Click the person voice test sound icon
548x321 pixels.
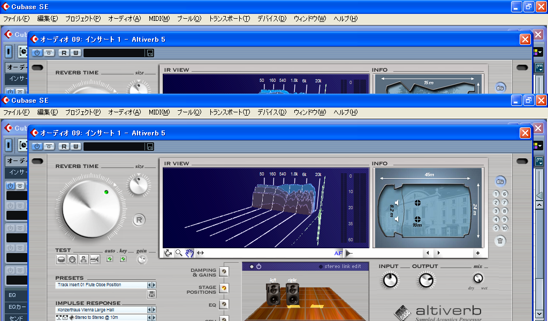[x=83, y=259]
